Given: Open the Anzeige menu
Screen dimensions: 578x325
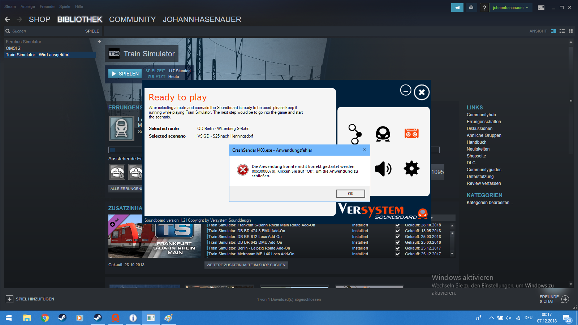Looking at the screenshot, I should 28,6.
